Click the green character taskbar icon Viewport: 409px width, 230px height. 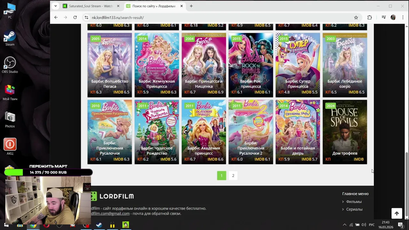tap(126, 225)
